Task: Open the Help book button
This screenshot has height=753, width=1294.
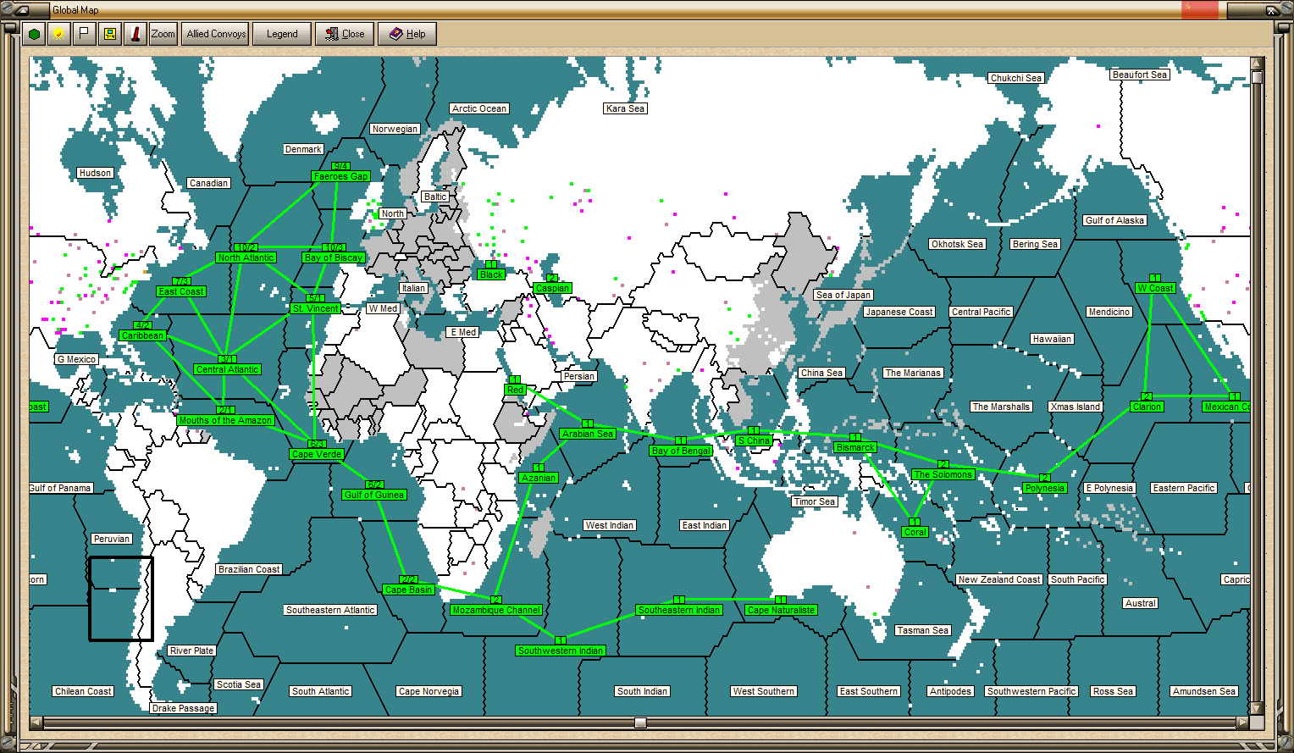Action: coord(407,34)
